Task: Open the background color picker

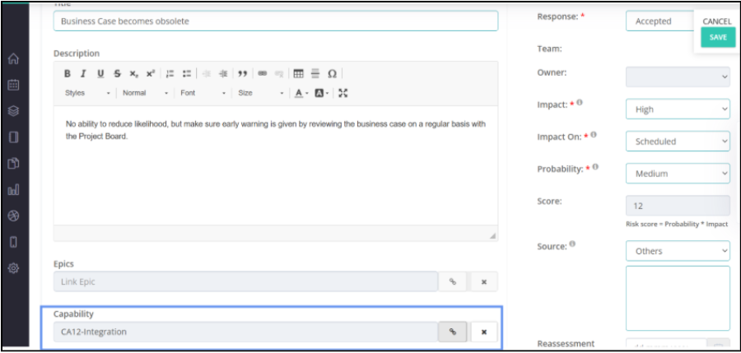Action: click(321, 93)
